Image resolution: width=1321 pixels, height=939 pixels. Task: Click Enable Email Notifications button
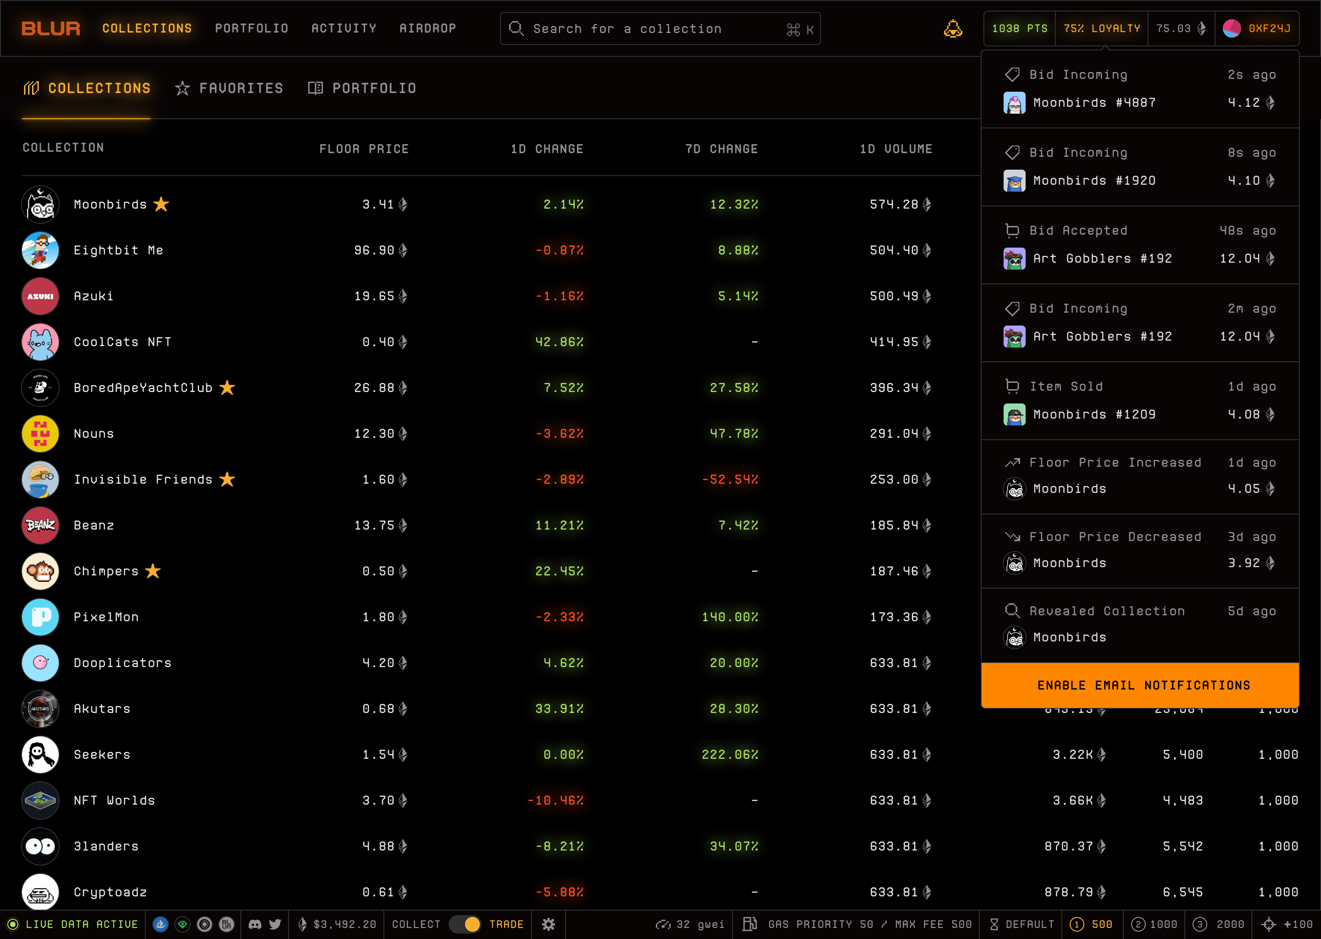click(1140, 685)
